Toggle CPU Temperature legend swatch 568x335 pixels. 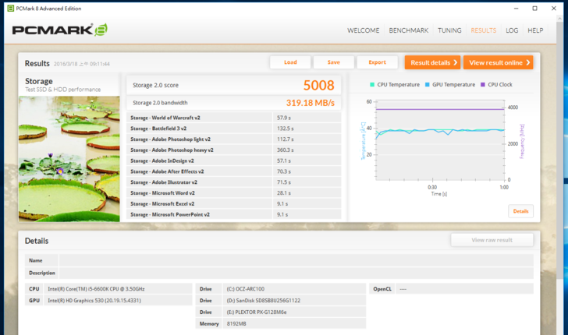tap(373, 84)
